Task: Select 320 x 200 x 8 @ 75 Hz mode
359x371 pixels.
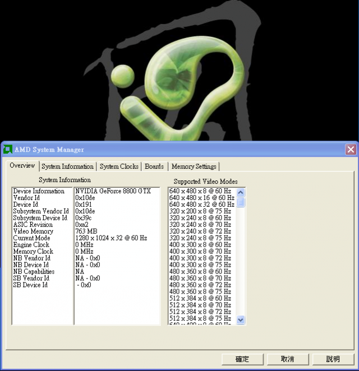Action: 200,211
